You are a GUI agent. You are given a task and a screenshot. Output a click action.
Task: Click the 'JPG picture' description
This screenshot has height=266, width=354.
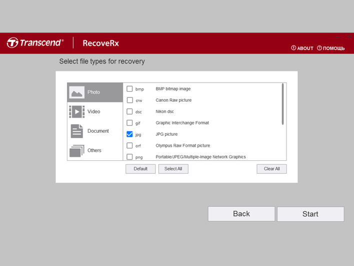pyautogui.click(x=166, y=134)
